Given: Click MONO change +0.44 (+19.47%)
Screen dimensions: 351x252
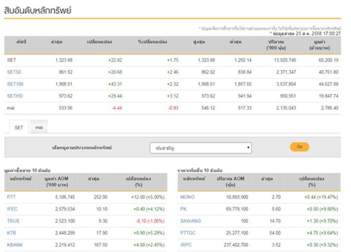Looking at the screenshot, I should tap(321, 197).
